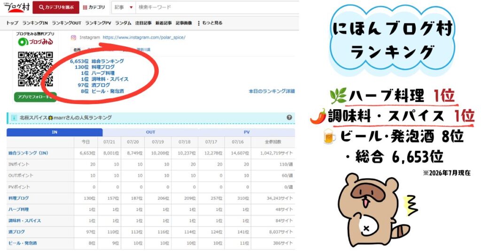Screen dimensions: 481x252
Task: Open the ビール・発泡酒 table row link
Action: coord(23,243)
